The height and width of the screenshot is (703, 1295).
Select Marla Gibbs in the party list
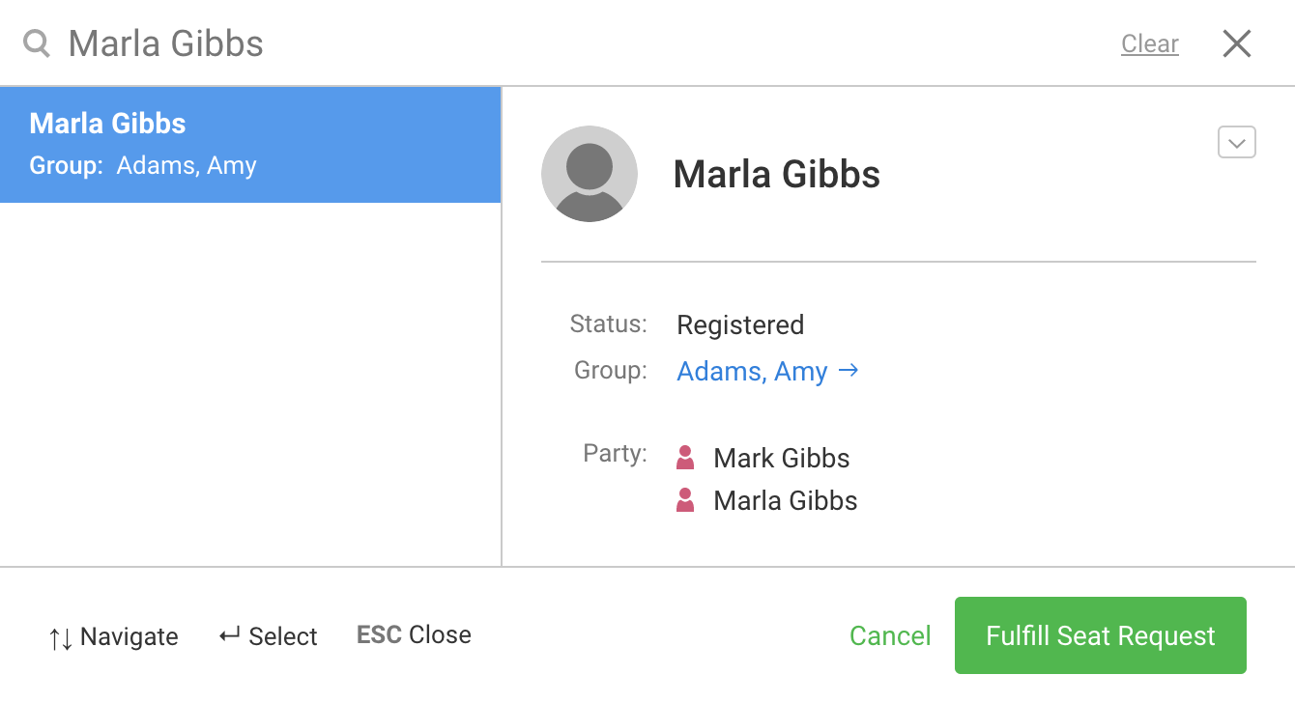pos(785,500)
